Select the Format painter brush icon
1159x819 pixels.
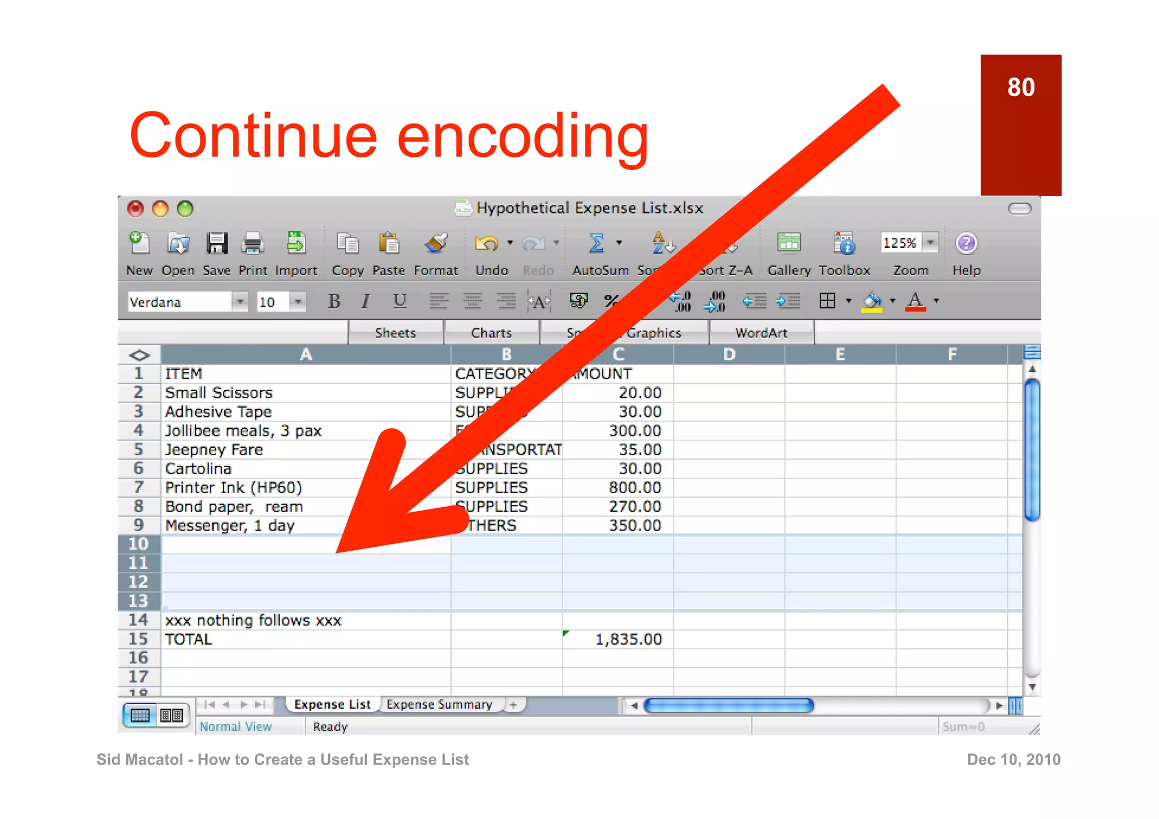tap(436, 243)
